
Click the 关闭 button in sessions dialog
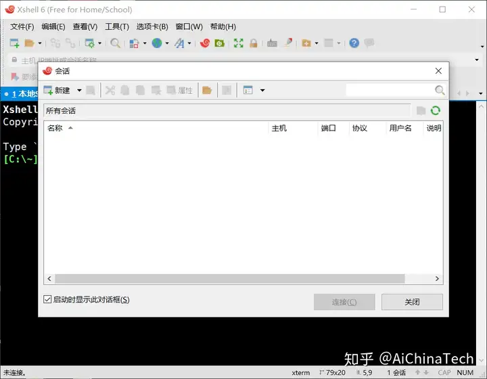pos(412,302)
